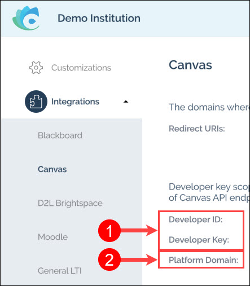
Task: Click the Customizations gear icon
Action: click(x=36, y=68)
